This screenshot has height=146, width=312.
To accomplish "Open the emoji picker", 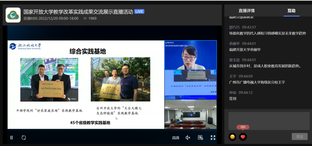I will [232, 137].
